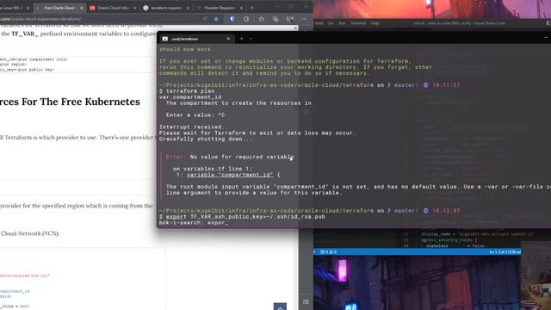Open the Help menu in VS Code

(375, 23)
